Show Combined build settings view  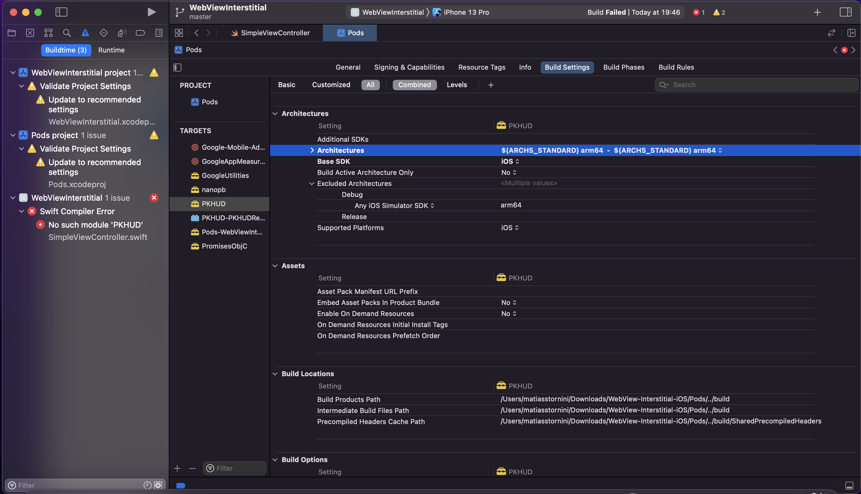(x=415, y=85)
